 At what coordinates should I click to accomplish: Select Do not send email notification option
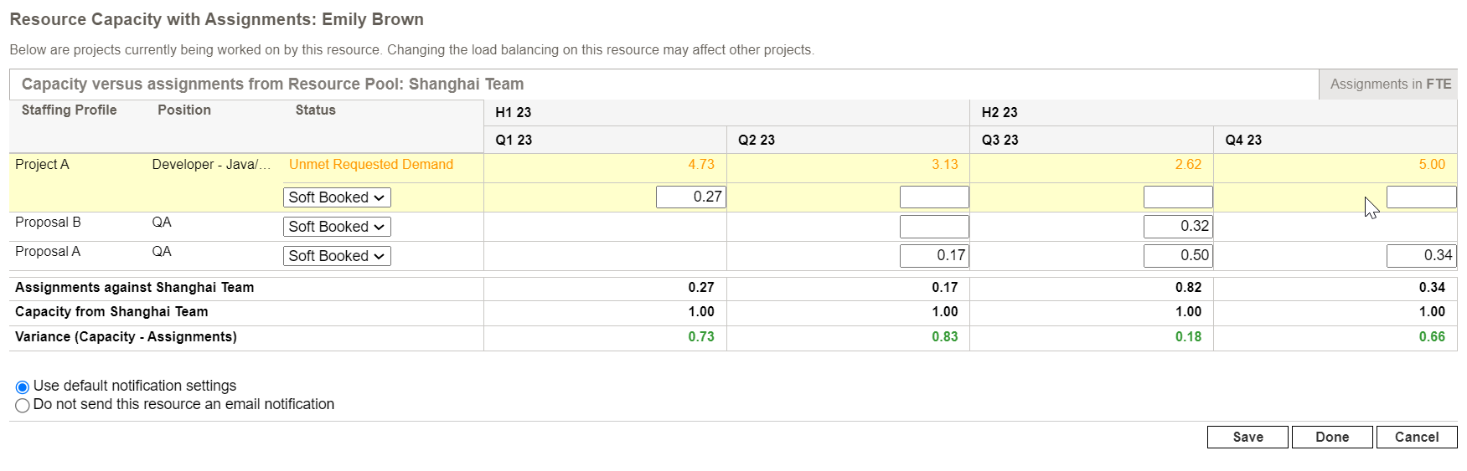tap(23, 405)
